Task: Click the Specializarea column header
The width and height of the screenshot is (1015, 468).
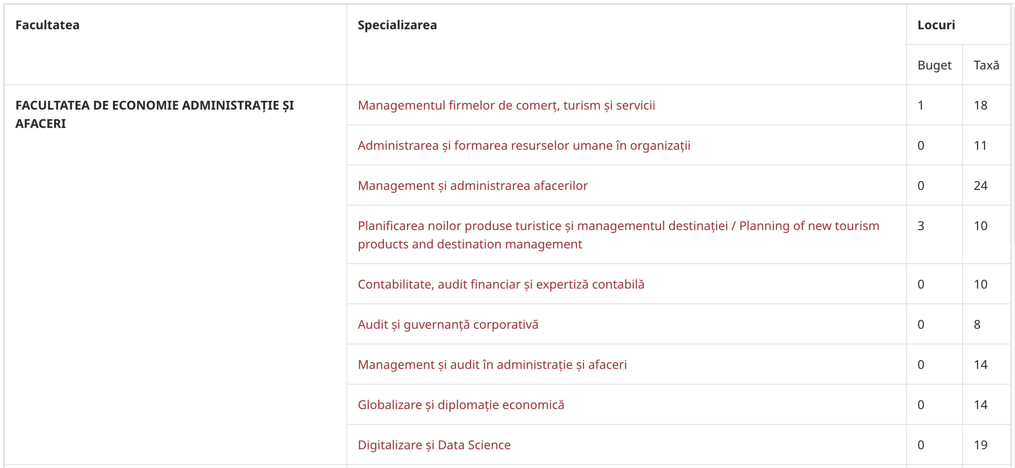Action: [397, 25]
